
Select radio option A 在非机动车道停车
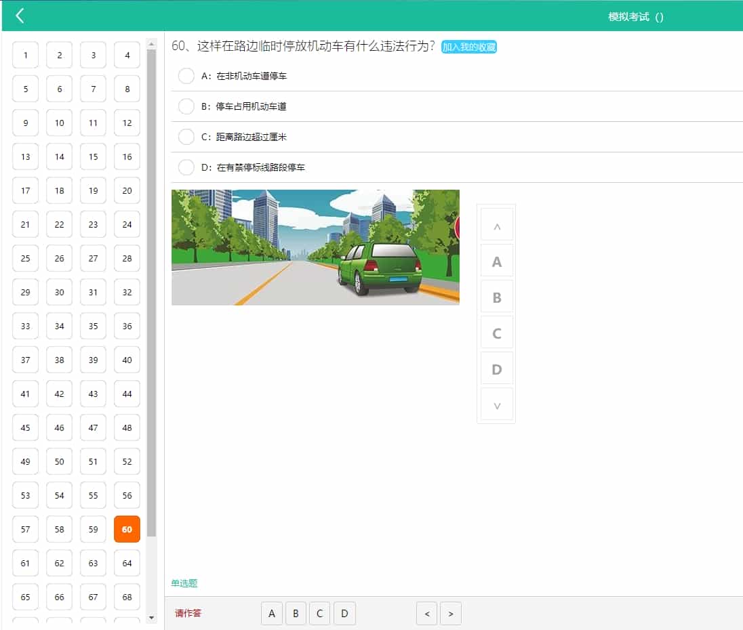(186, 76)
